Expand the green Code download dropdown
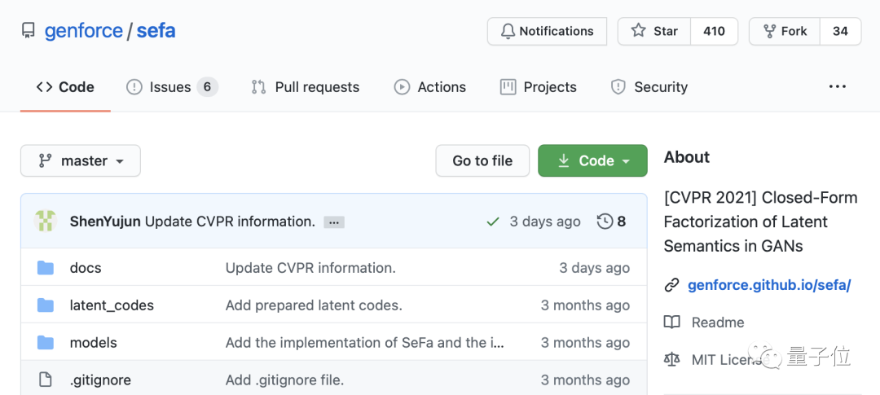The width and height of the screenshot is (880, 395). [x=592, y=161]
